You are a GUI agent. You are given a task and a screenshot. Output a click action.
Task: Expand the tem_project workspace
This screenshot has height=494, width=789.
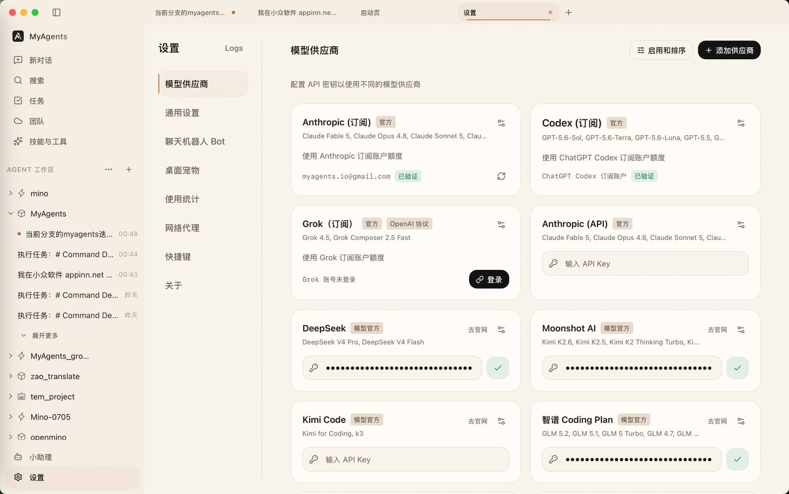coord(11,396)
